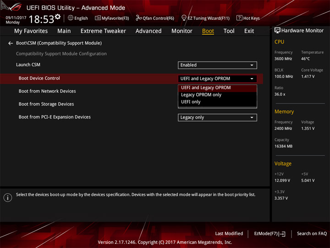Click Search on FAQ

tap(312, 234)
